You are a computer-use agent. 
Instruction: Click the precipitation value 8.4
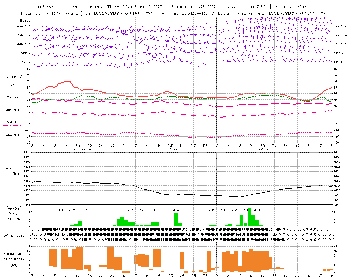(x=246, y=210)
